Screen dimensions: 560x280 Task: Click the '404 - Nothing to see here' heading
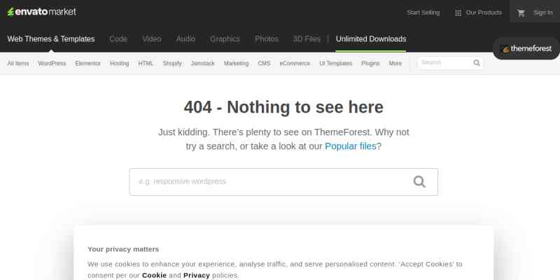pyautogui.click(x=283, y=107)
